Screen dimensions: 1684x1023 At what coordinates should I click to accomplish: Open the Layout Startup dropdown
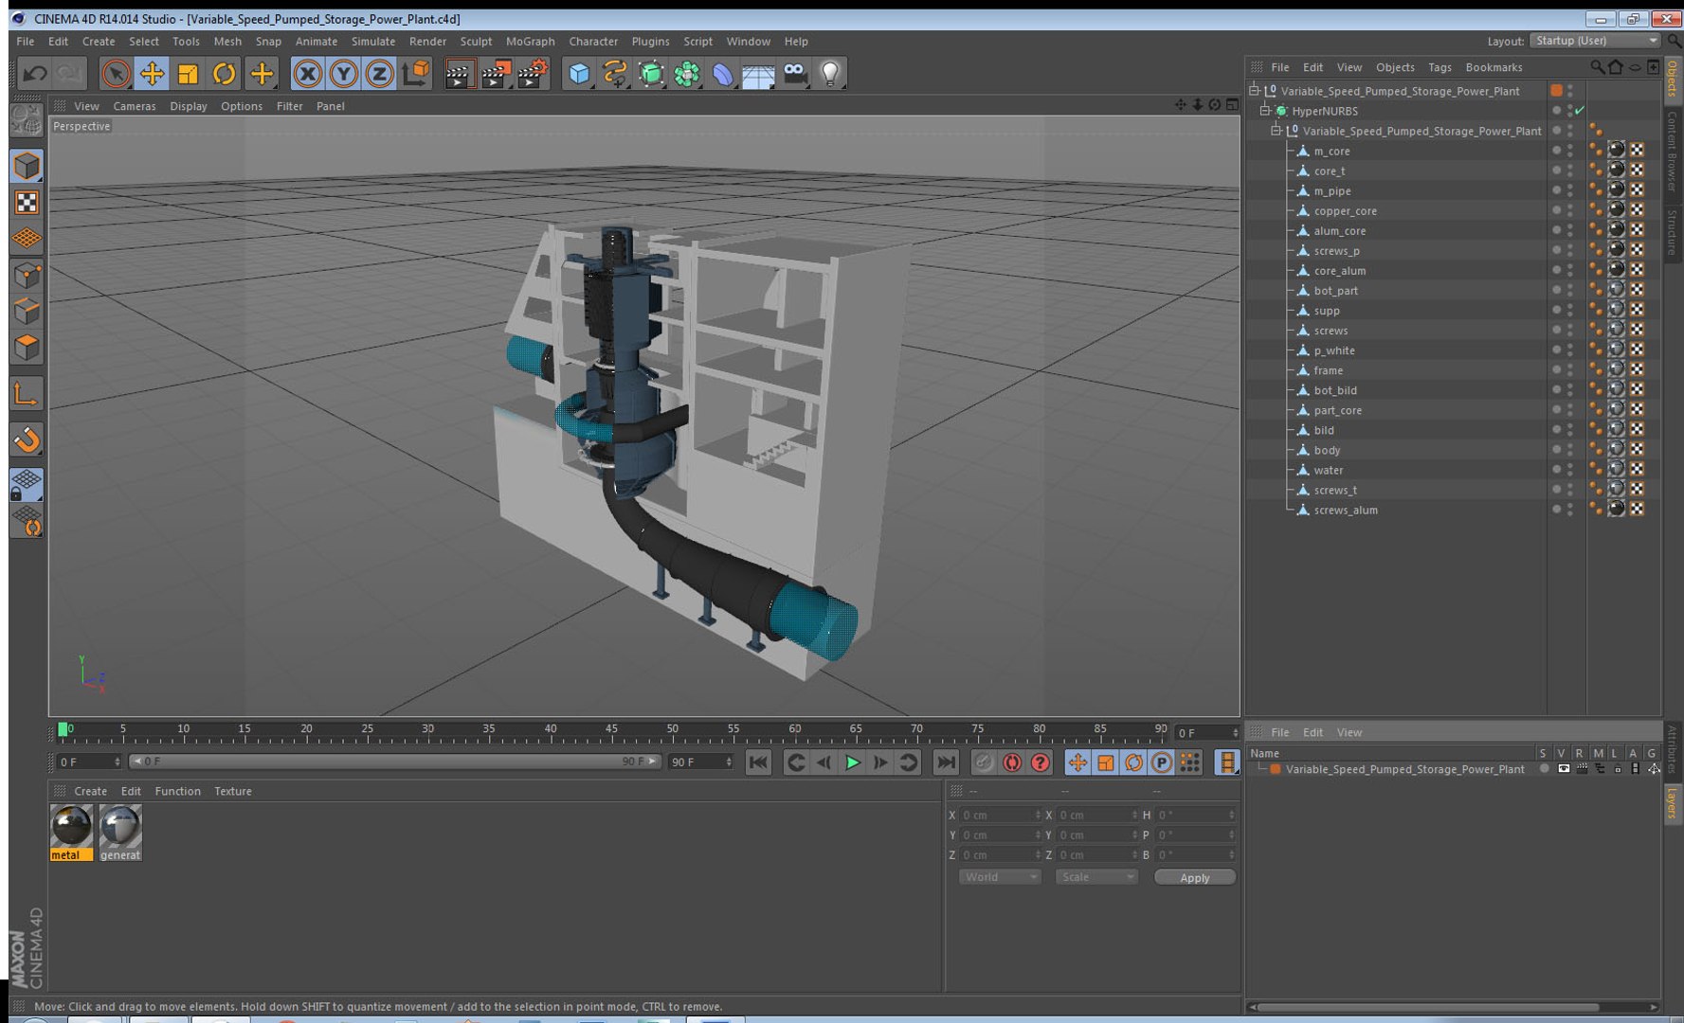(x=1596, y=41)
